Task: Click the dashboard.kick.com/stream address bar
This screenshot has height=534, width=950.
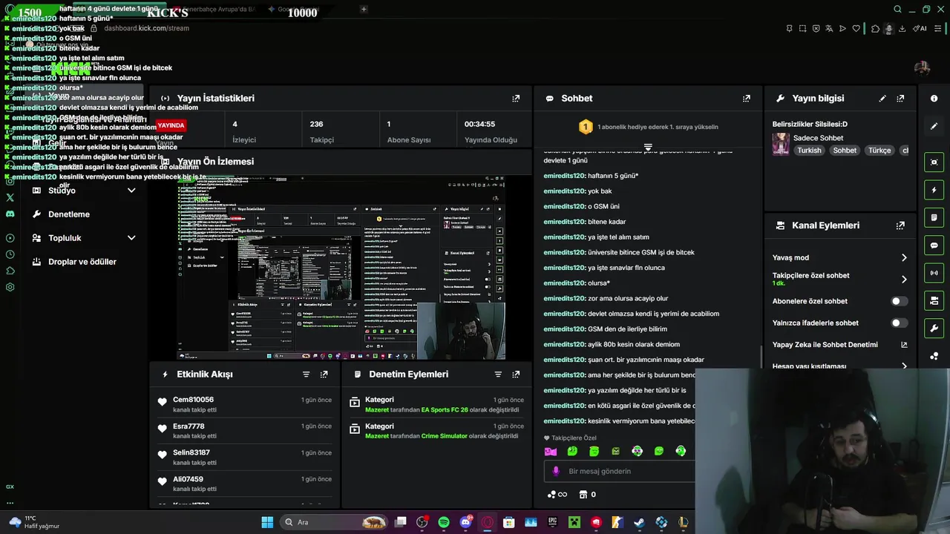Action: pyautogui.click(x=146, y=28)
